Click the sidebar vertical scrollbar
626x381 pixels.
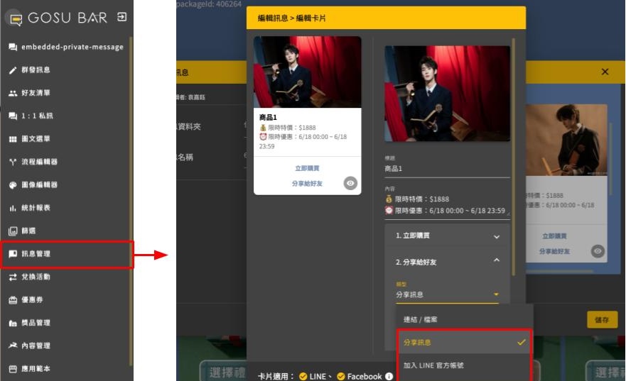(x=131, y=201)
